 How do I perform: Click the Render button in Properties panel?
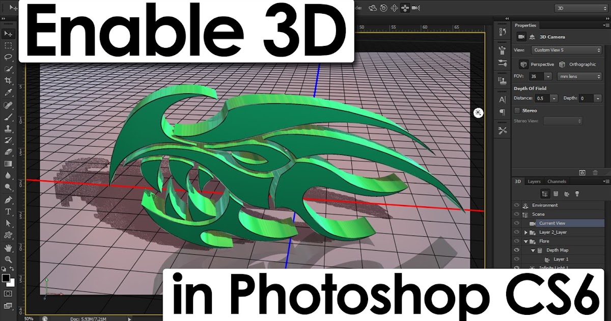click(x=582, y=173)
